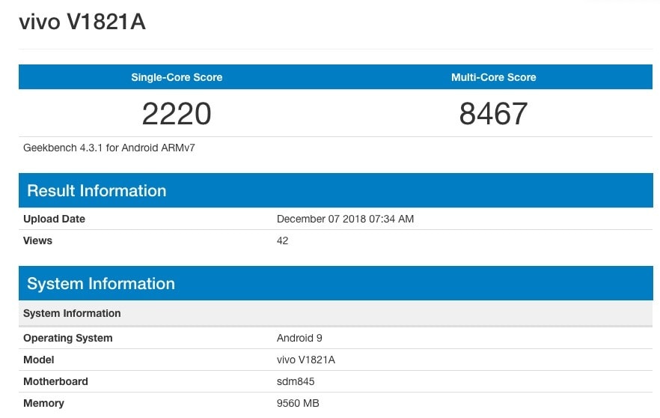Click the blue System Information section header
Screen dimensions: 660x418
pos(336,283)
